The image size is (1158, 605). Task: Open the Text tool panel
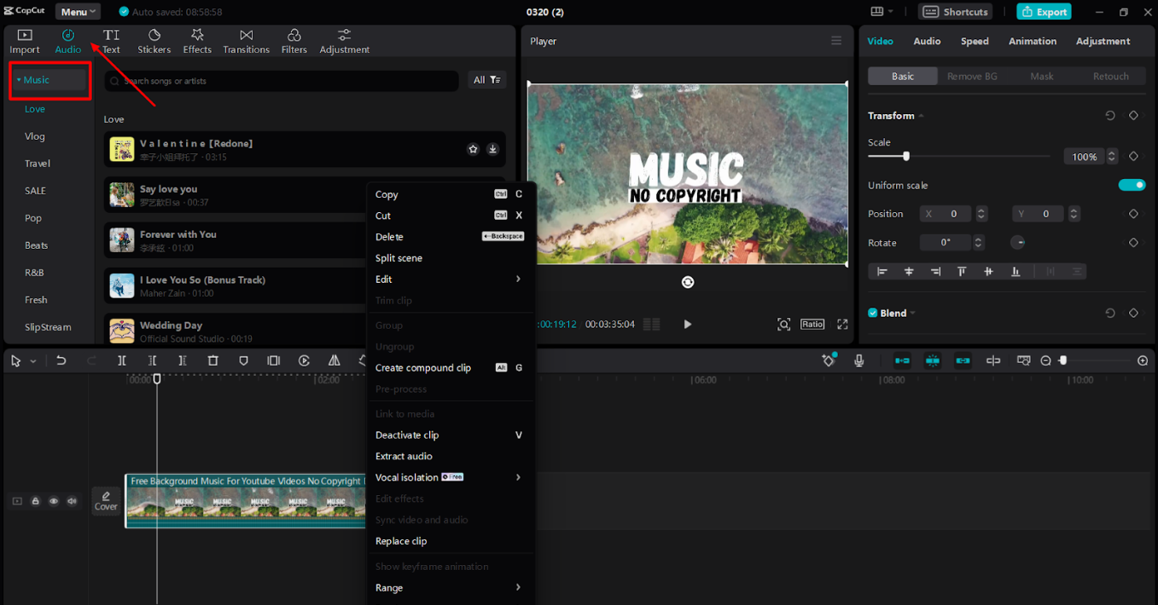click(x=111, y=41)
